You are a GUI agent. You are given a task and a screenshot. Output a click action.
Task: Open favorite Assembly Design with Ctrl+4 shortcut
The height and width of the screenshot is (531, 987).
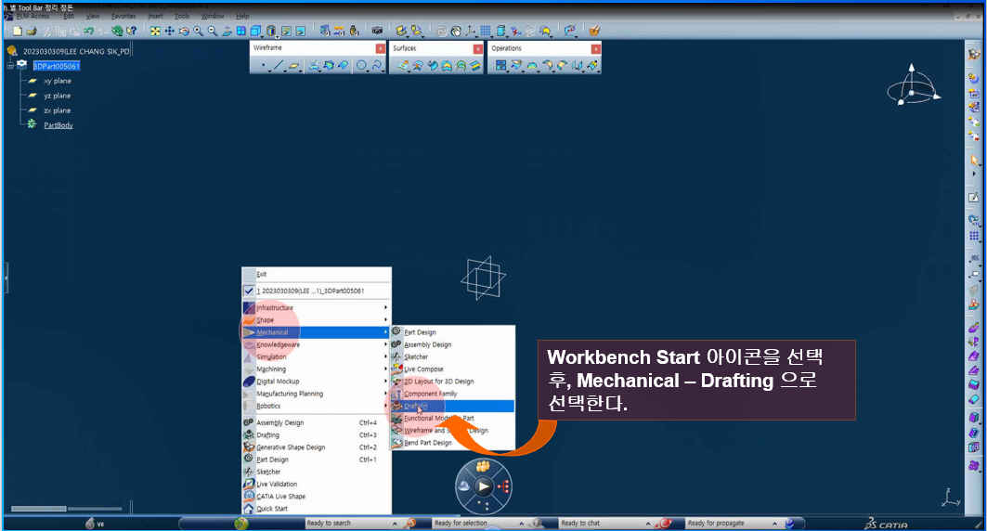[x=317, y=422]
